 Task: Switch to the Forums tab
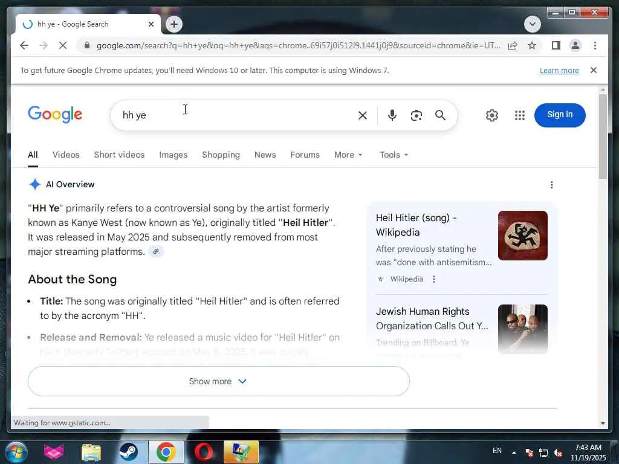click(x=305, y=155)
